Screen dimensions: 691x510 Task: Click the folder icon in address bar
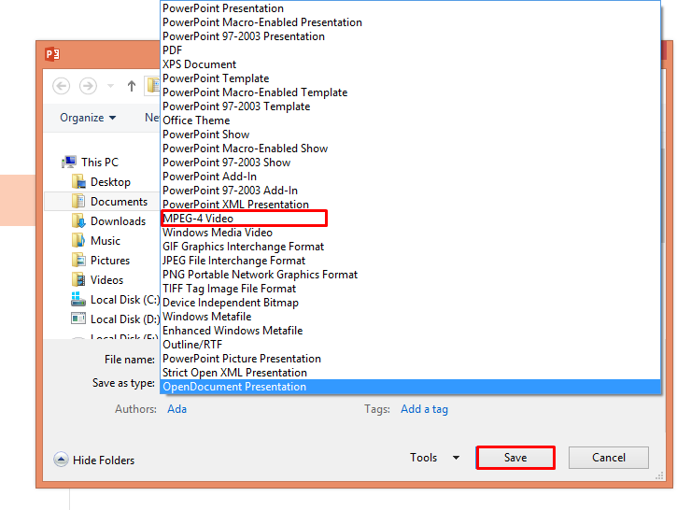click(x=153, y=86)
